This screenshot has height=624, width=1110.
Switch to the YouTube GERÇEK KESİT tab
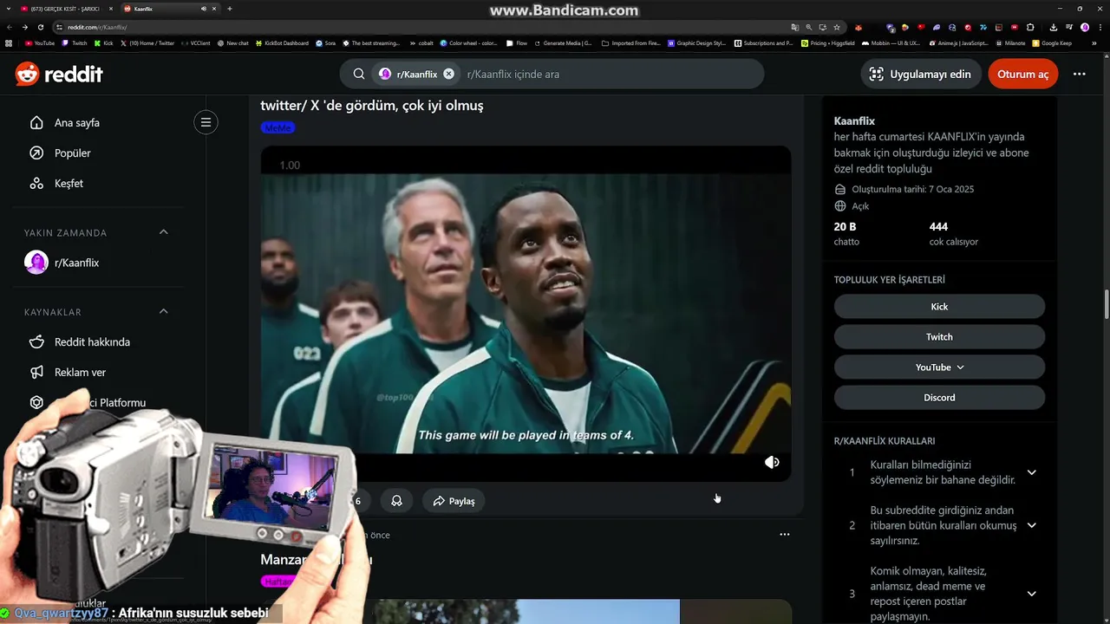pos(65,9)
